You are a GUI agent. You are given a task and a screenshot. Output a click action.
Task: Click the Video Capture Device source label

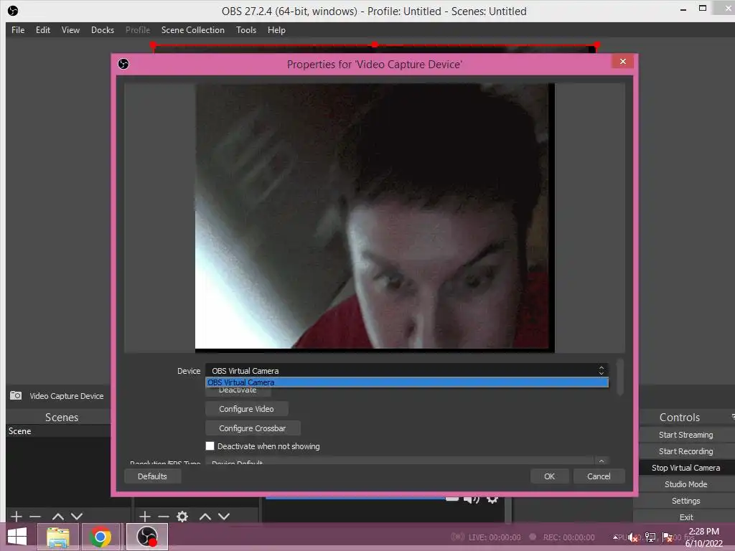67,396
